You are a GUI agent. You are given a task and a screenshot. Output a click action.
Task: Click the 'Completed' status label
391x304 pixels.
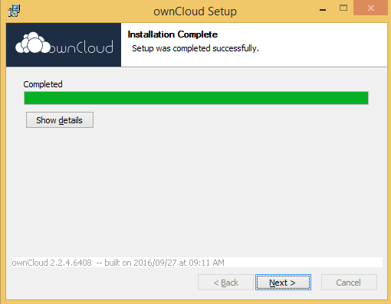point(43,84)
